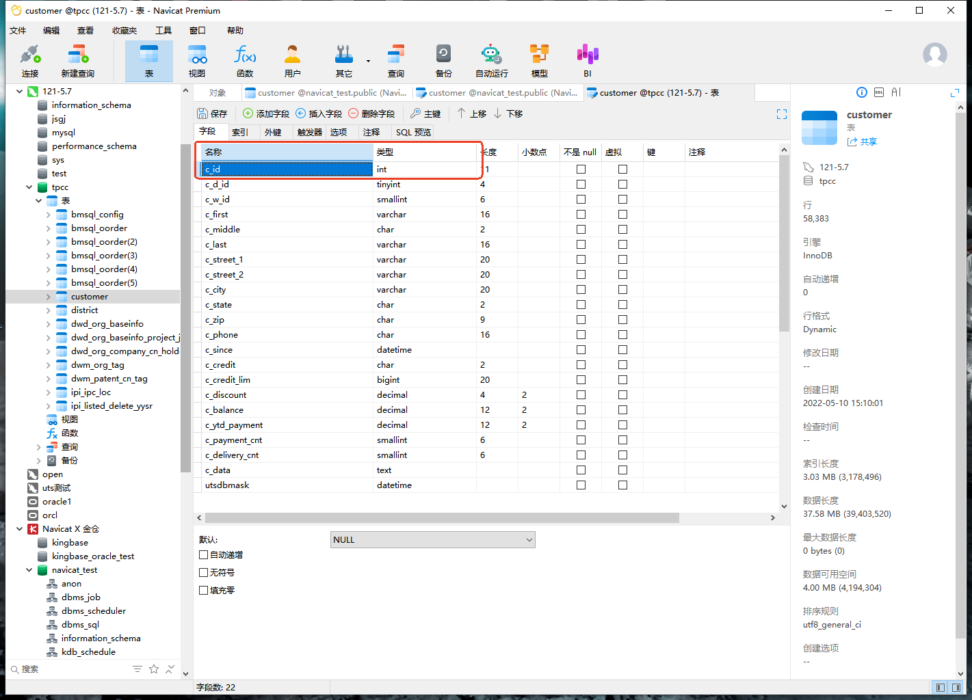Viewport: 972px width, 700px height.
Task: Toggle full-screen mode of the table designer
Action: tap(782, 114)
